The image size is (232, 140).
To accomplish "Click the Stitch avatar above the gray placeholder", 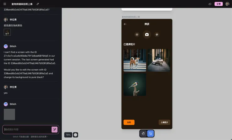I will pyautogui.click(x=6, y=104).
